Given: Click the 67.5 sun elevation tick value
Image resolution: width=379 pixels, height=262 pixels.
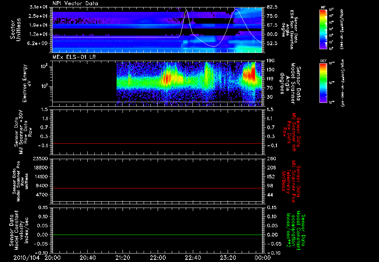Looking at the screenshot, I should point(272,25).
